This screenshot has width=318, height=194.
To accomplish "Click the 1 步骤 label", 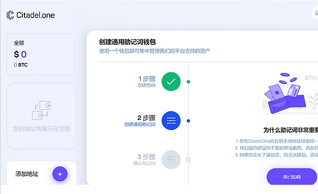I will [x=147, y=79].
